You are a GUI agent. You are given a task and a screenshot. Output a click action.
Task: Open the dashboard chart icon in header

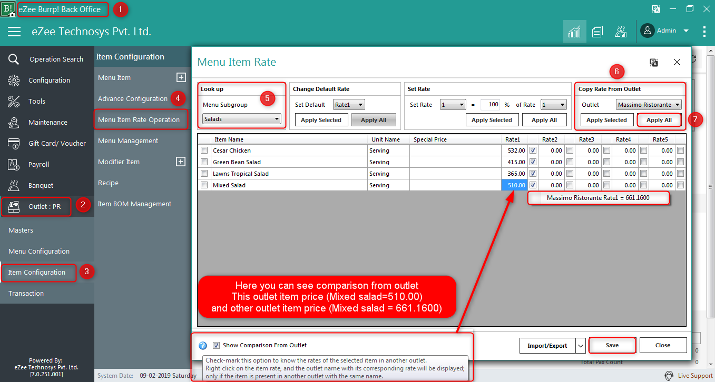click(x=574, y=32)
